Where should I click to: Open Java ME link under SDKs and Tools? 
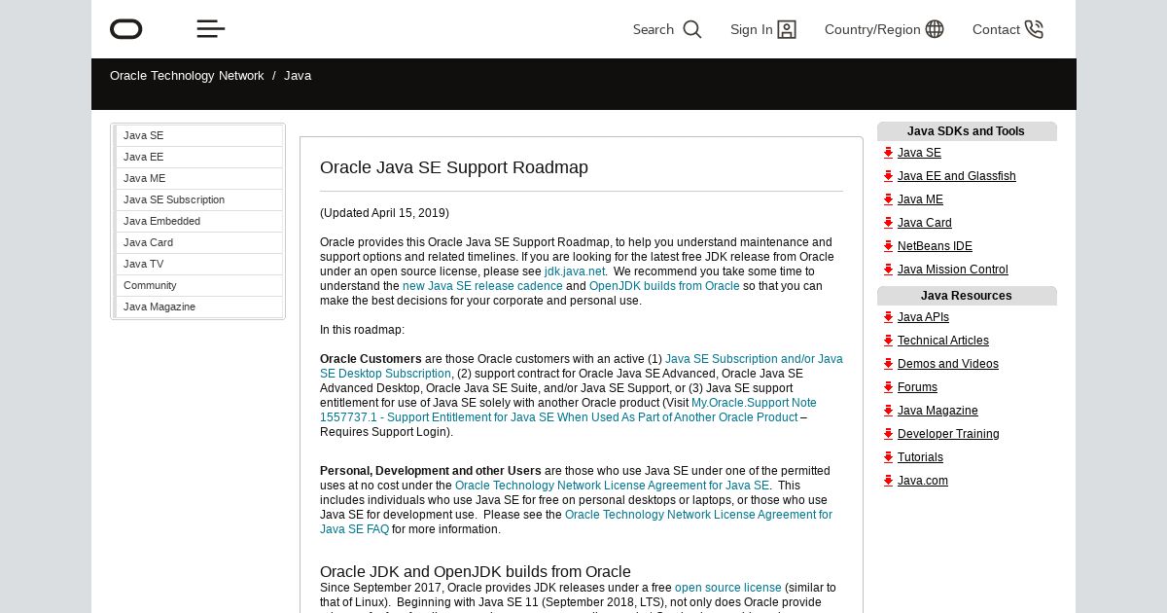point(920,199)
